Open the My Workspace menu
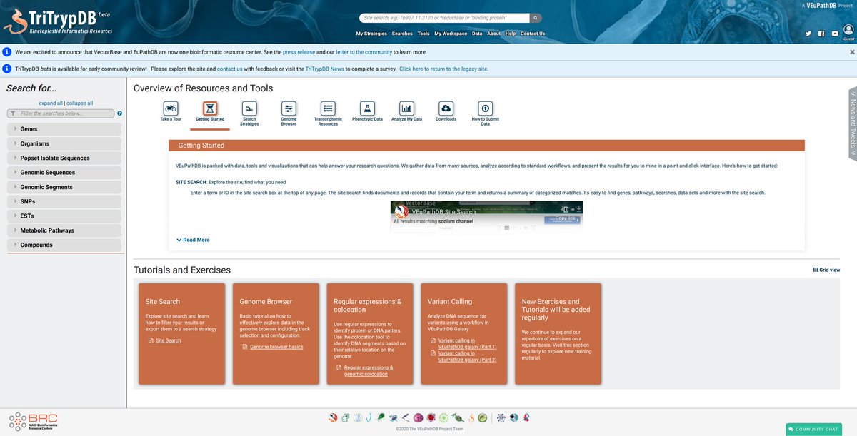The image size is (857, 436). (x=451, y=34)
